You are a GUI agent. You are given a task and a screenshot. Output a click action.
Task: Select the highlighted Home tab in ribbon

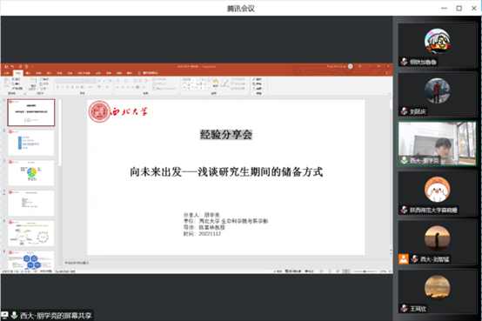point(17,73)
